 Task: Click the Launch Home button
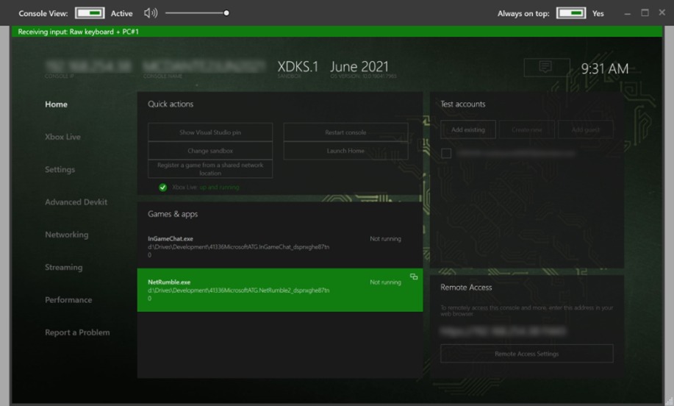click(x=345, y=151)
